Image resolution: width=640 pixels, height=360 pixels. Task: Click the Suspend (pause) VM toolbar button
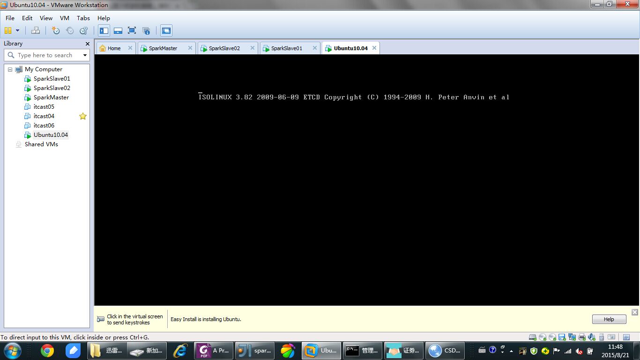[8, 30]
